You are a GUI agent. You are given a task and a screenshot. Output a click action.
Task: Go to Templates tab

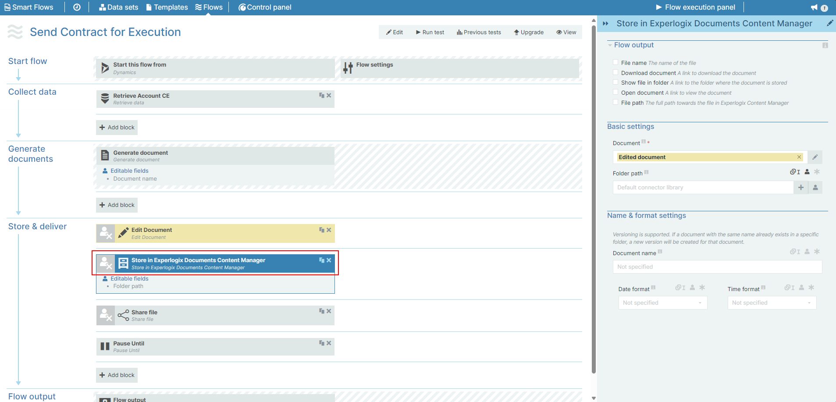pos(167,7)
